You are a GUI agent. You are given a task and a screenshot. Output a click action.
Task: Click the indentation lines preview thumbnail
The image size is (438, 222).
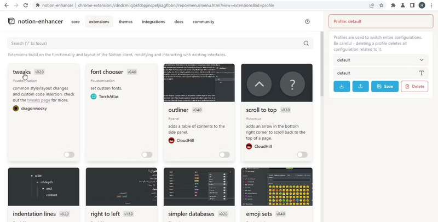pyautogui.click(x=44, y=187)
